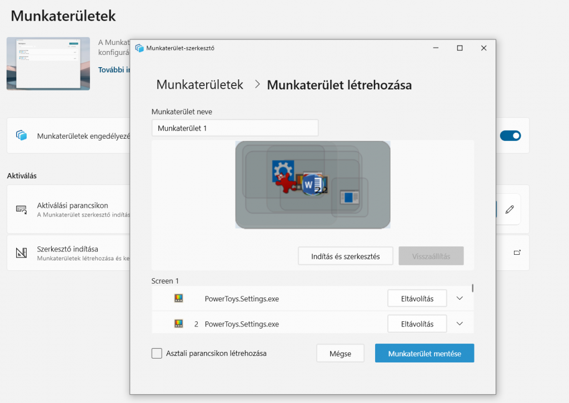This screenshot has width=569, height=403.
Task: Click the small window icon in preview
Action: (x=349, y=197)
